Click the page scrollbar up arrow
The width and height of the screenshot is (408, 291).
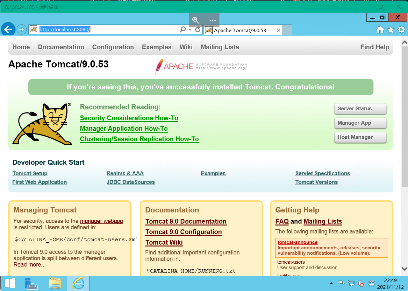[x=404, y=43]
